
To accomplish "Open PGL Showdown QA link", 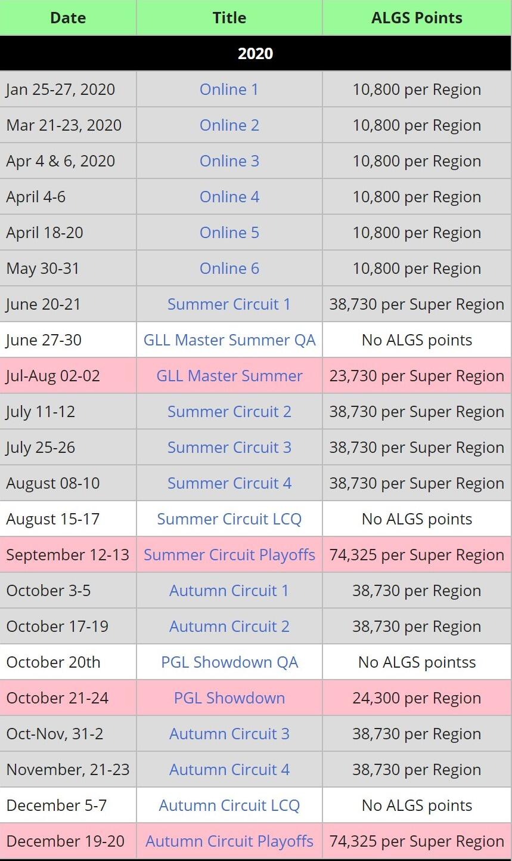I will (229, 662).
